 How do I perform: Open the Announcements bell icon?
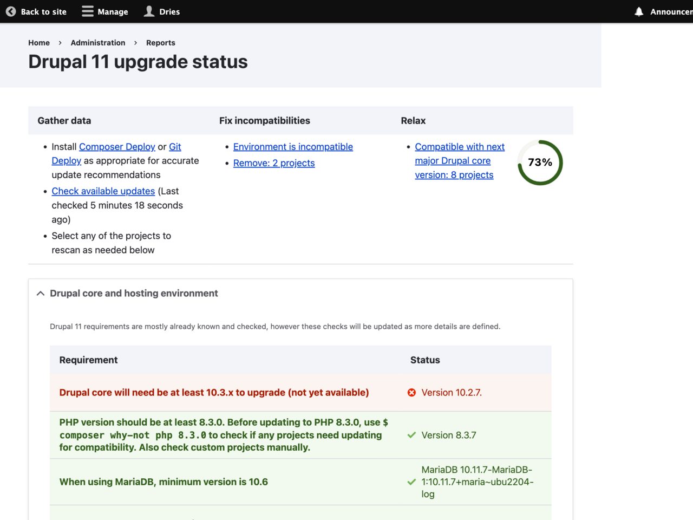639,11
